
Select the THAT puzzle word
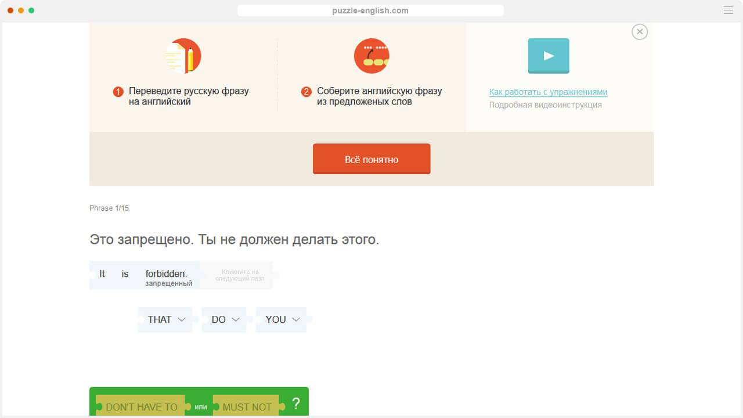pyautogui.click(x=165, y=319)
